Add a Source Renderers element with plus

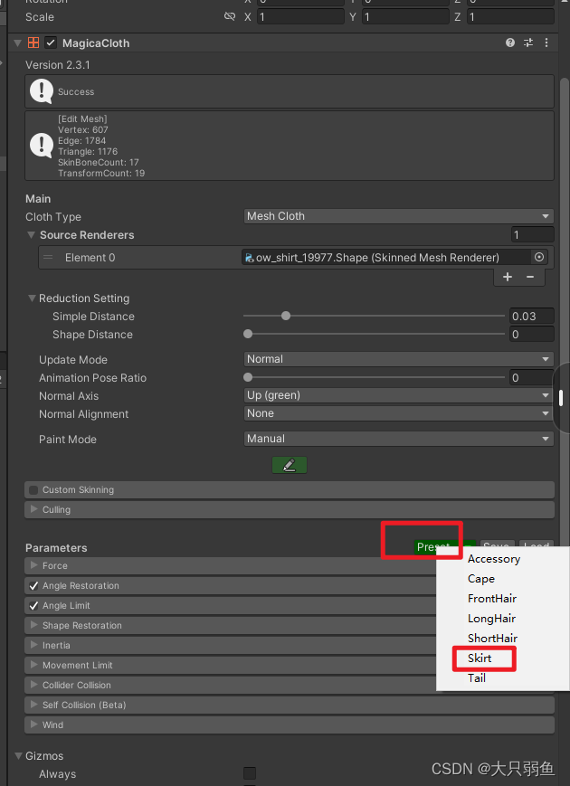point(508,277)
